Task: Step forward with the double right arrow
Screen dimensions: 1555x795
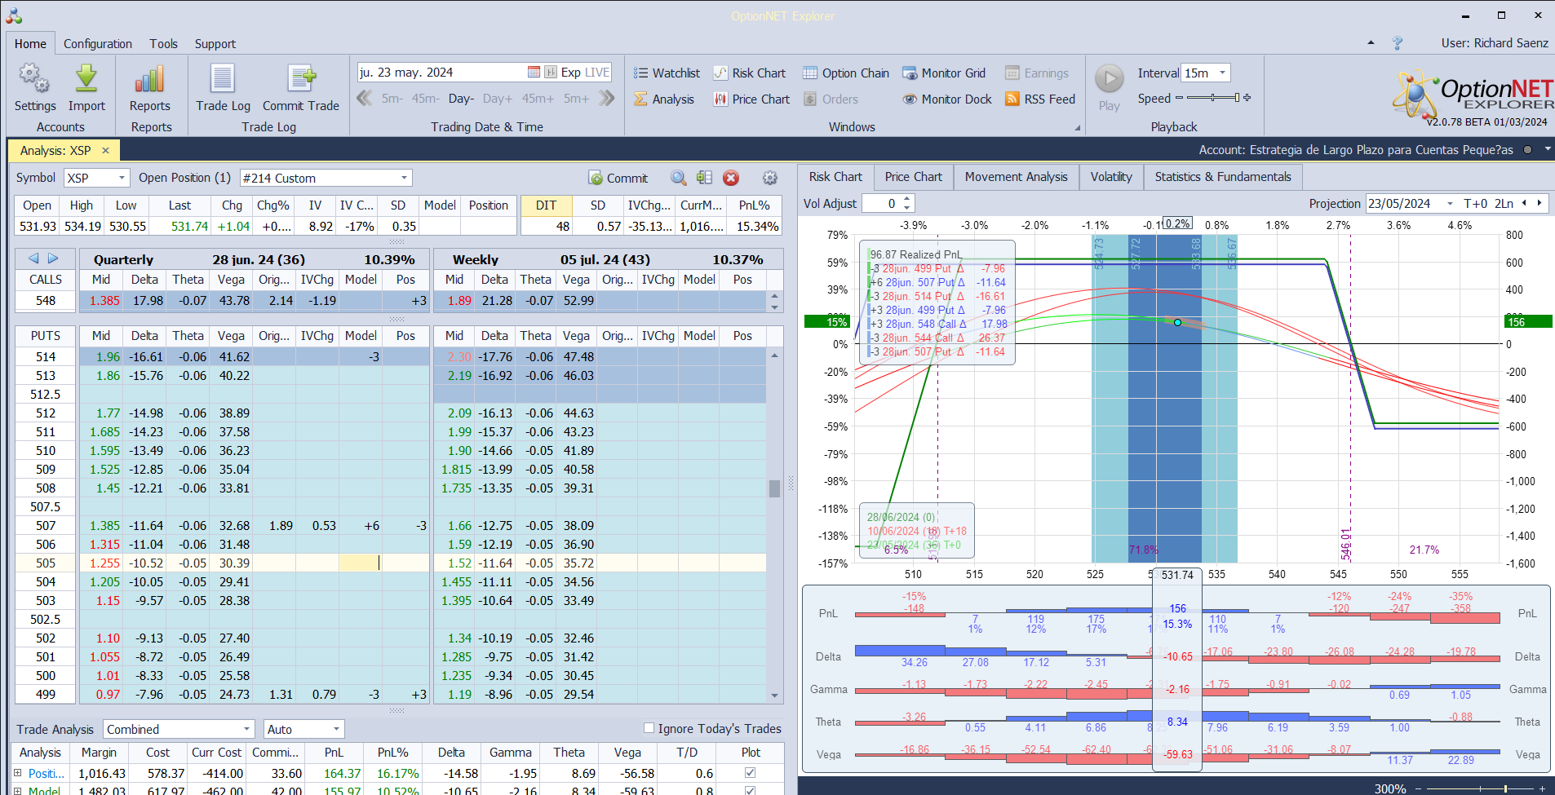Action: (606, 99)
